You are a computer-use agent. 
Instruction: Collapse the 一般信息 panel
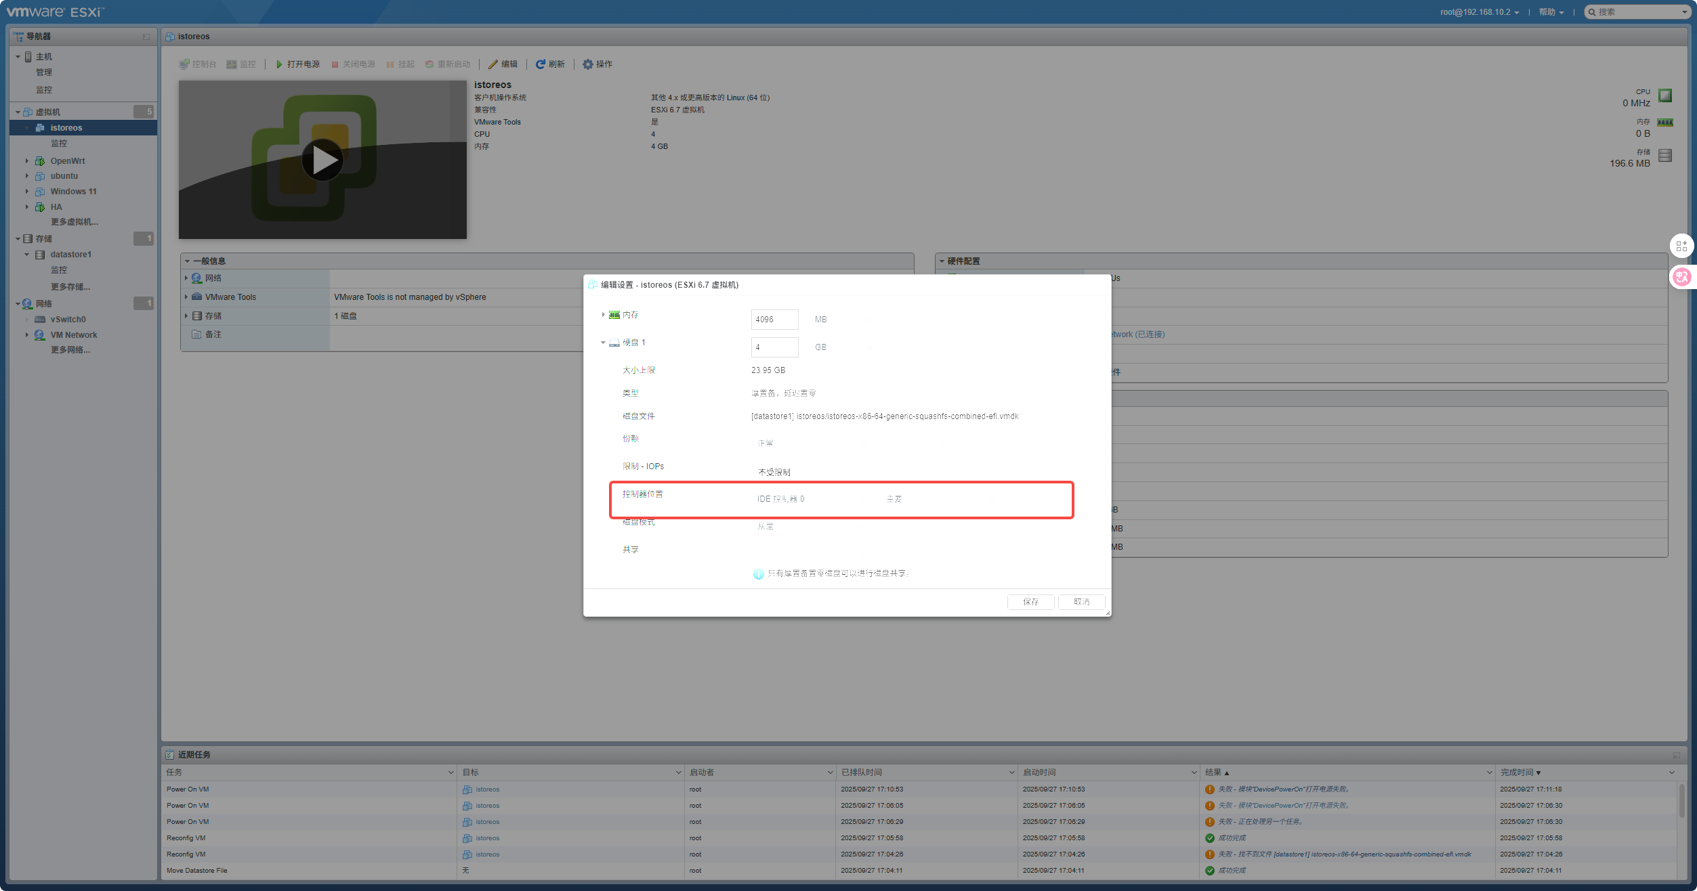click(188, 261)
